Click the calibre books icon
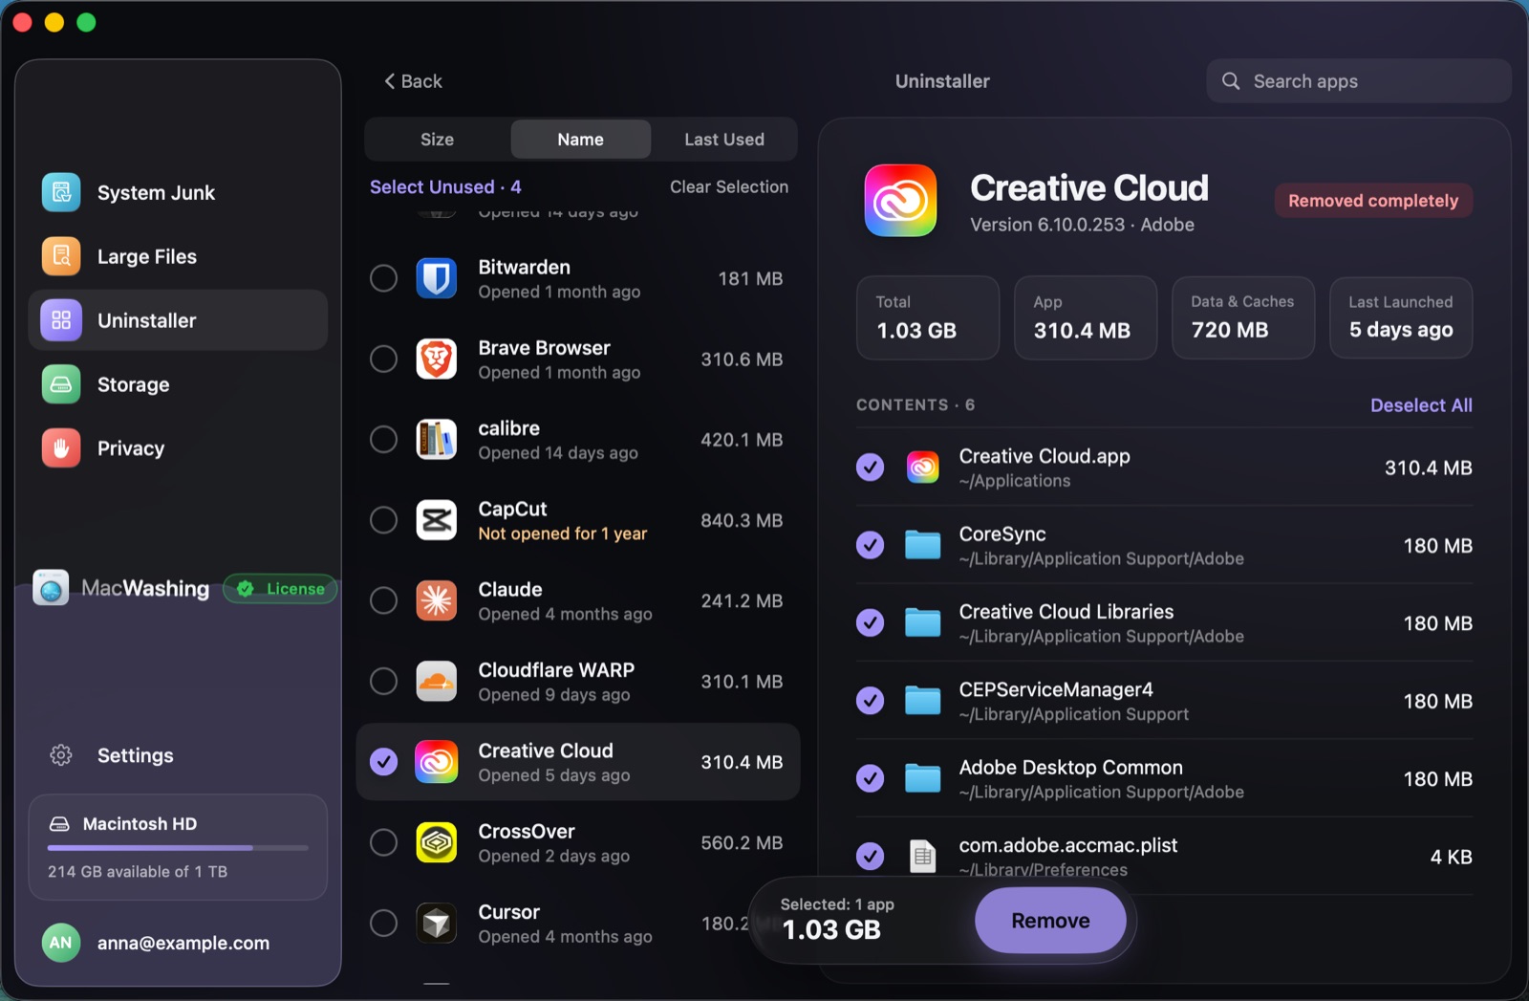Screen dimensions: 1529x1001 [x=437, y=440]
